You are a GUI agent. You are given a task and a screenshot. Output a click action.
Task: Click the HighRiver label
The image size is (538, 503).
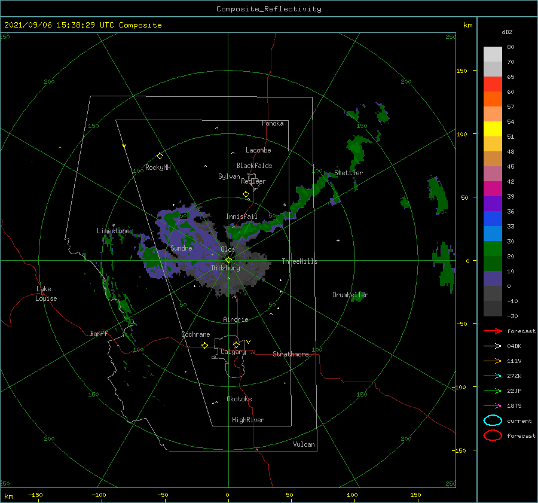click(x=248, y=420)
